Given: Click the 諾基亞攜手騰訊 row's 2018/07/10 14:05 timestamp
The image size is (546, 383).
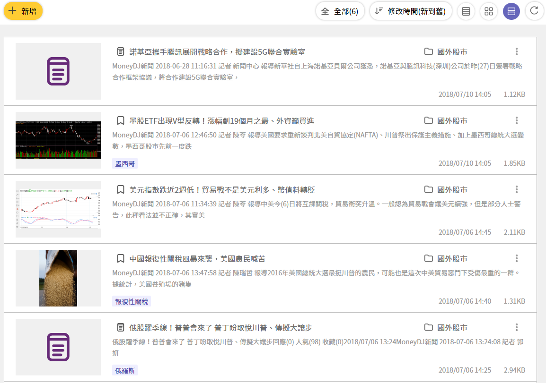Looking at the screenshot, I should click(465, 94).
